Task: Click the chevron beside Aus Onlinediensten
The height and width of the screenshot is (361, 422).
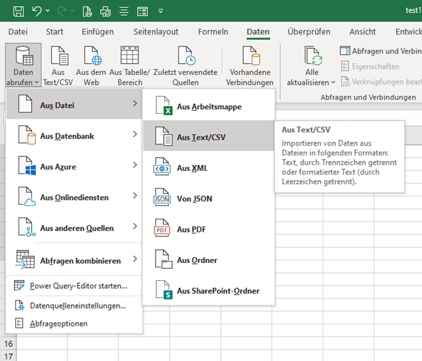Action: coord(135,195)
